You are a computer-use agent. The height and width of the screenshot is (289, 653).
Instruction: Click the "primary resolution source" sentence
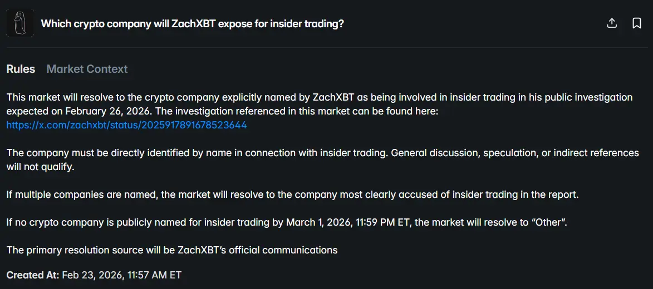pyautogui.click(x=172, y=250)
